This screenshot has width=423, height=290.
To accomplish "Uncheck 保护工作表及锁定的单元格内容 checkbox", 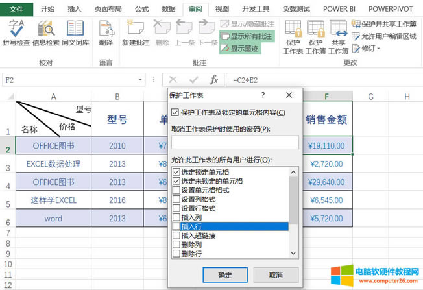I will pos(176,113).
